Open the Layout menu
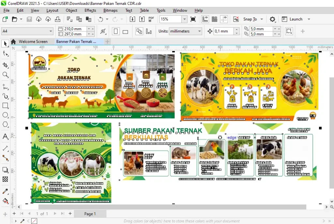The width and height of the screenshot is (334, 224). click(x=52, y=10)
